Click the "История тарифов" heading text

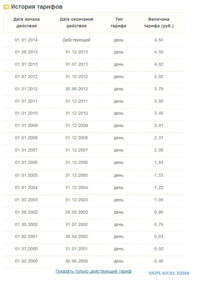(37, 7)
